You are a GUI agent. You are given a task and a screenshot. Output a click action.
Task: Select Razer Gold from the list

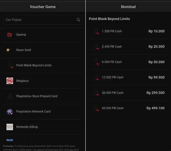(43, 50)
